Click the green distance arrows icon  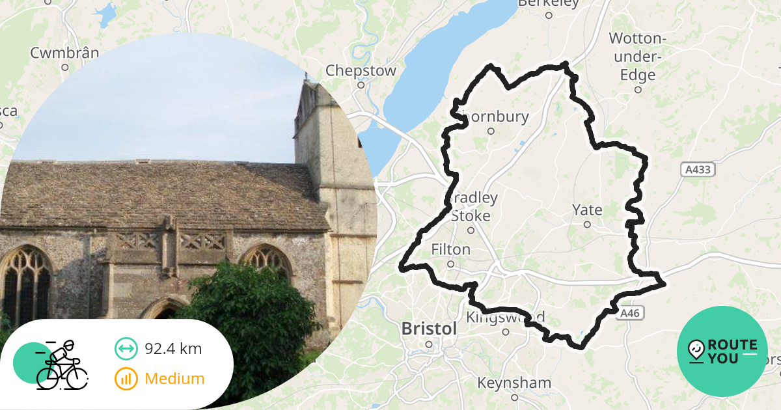click(x=126, y=349)
